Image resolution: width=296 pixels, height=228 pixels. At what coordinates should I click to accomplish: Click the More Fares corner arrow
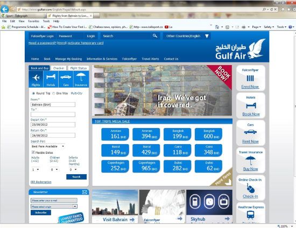pos(229,182)
